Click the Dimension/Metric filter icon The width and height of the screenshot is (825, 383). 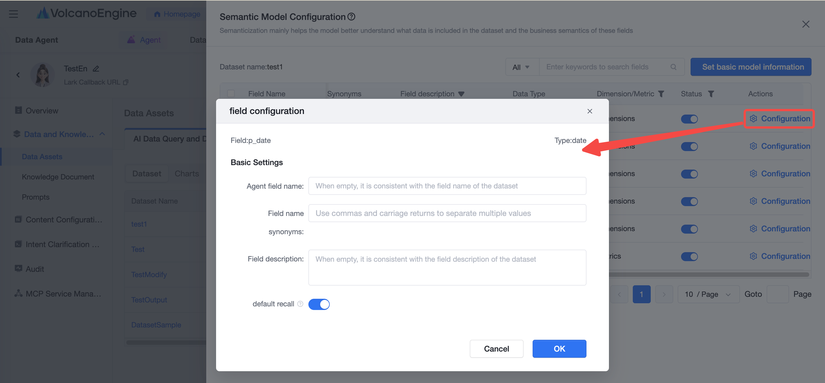click(x=661, y=94)
